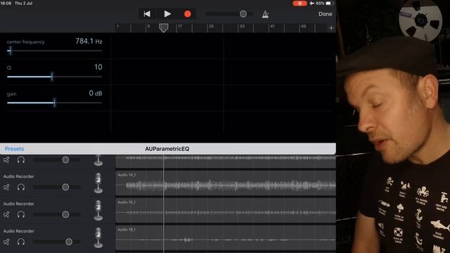The image size is (450, 253).
Task: Toggle the metronome icon
Action: (x=265, y=14)
